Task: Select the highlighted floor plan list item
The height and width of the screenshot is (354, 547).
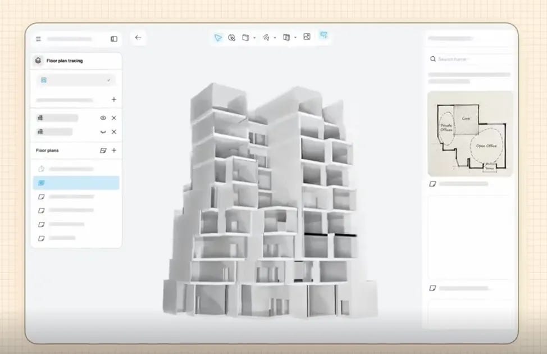Action: [x=76, y=183]
